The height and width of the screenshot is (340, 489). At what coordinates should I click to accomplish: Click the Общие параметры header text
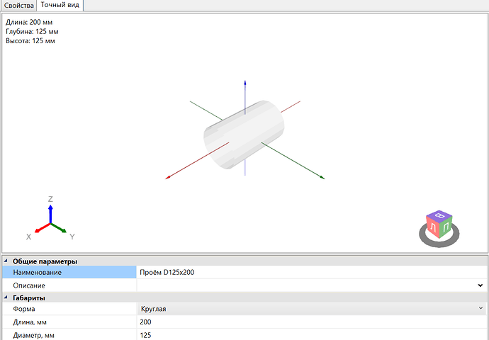(45, 261)
